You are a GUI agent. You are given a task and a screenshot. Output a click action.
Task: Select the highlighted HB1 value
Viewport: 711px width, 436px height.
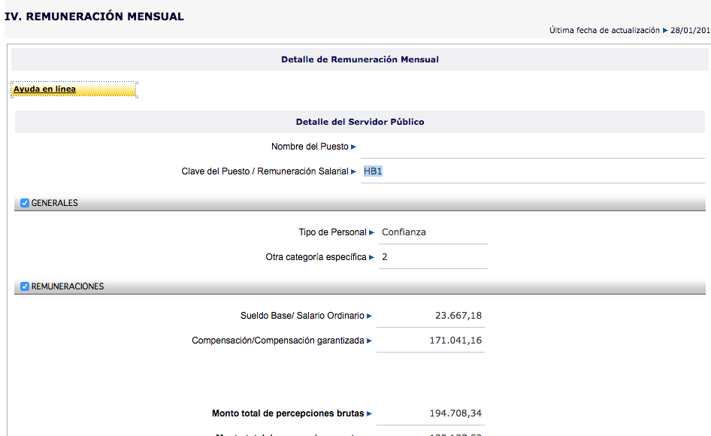pyautogui.click(x=373, y=171)
